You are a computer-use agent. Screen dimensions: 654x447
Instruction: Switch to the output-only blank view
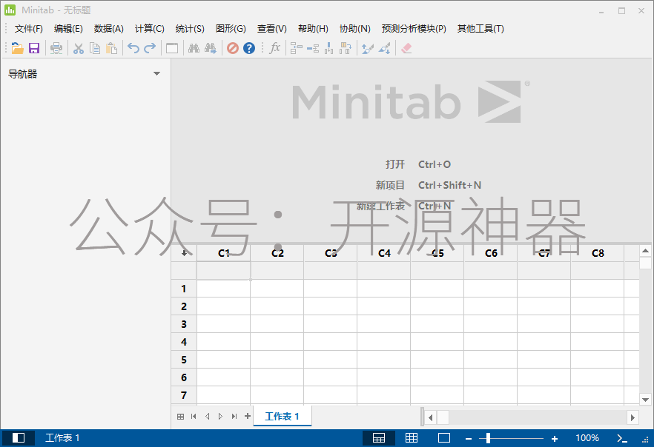click(444, 438)
